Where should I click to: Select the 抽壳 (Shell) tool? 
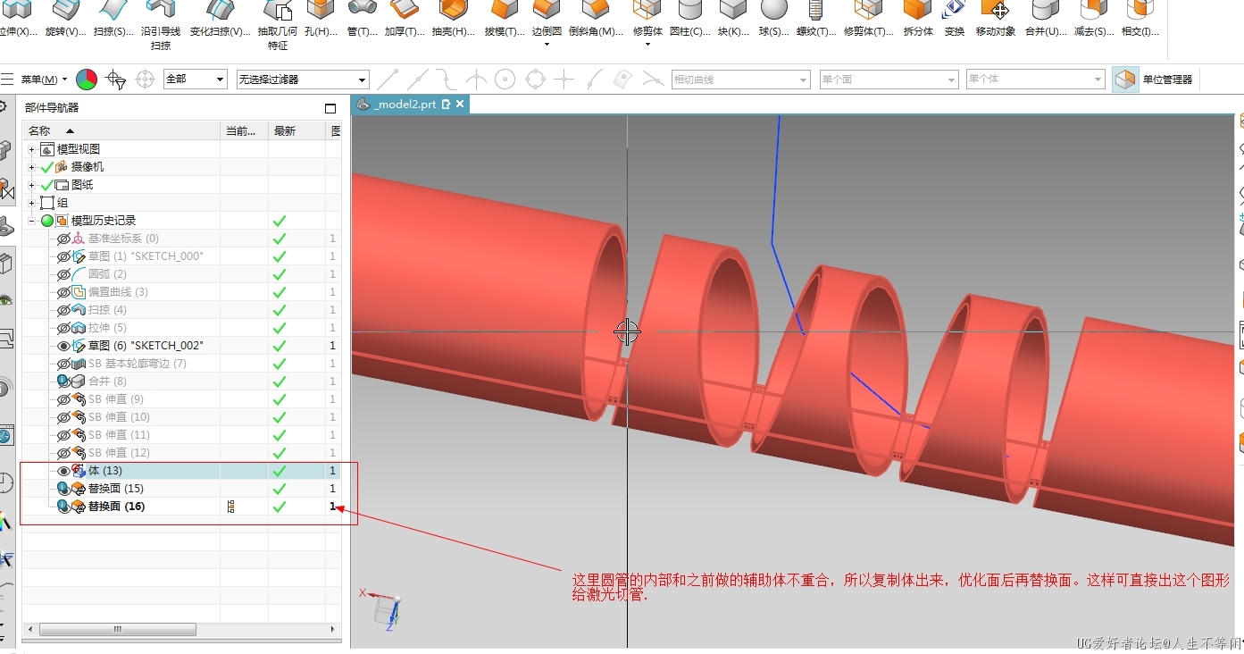[x=454, y=20]
